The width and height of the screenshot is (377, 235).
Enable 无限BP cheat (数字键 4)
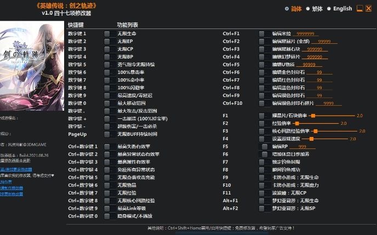(x=110, y=57)
